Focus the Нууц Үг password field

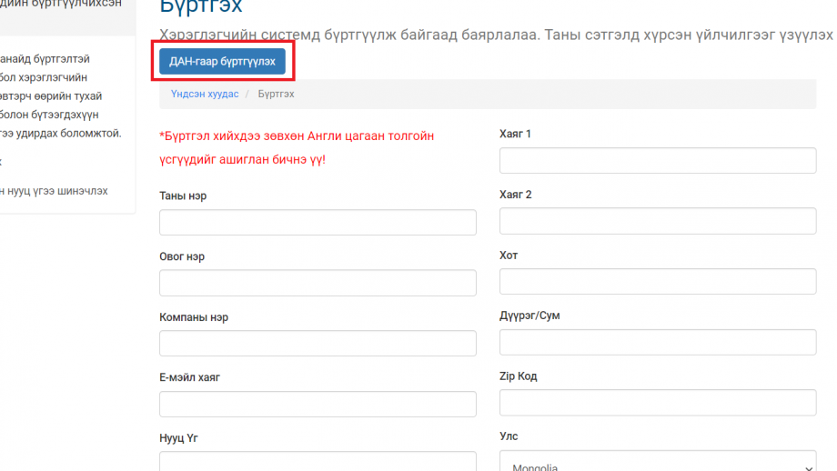318,461
